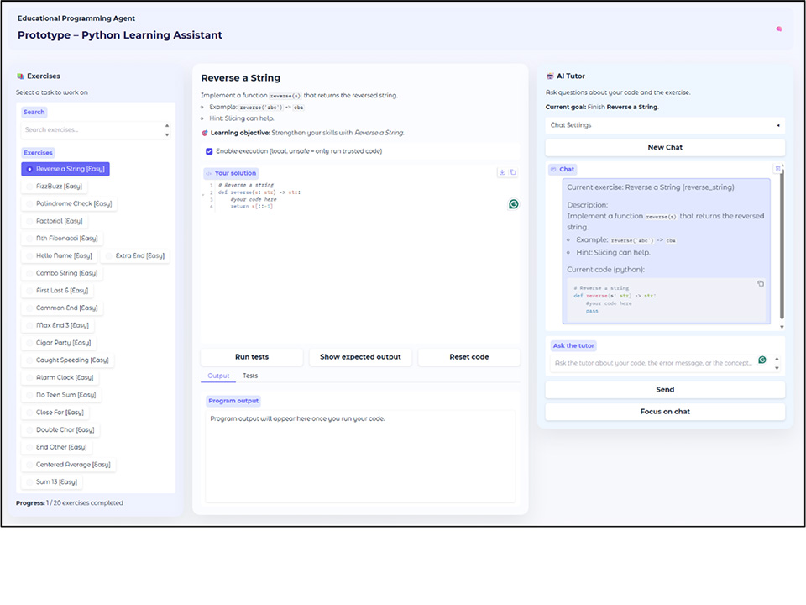Focus the Ask the tutor text box
Image resolution: width=806 pixels, height=605 pixels.
tap(654, 363)
